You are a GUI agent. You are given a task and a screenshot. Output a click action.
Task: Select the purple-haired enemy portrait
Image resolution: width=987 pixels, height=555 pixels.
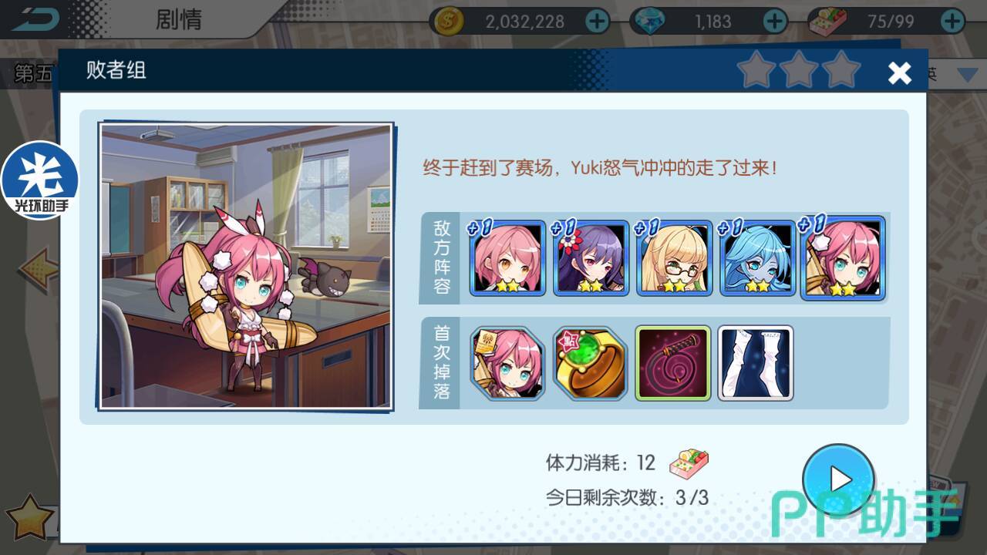pos(591,258)
